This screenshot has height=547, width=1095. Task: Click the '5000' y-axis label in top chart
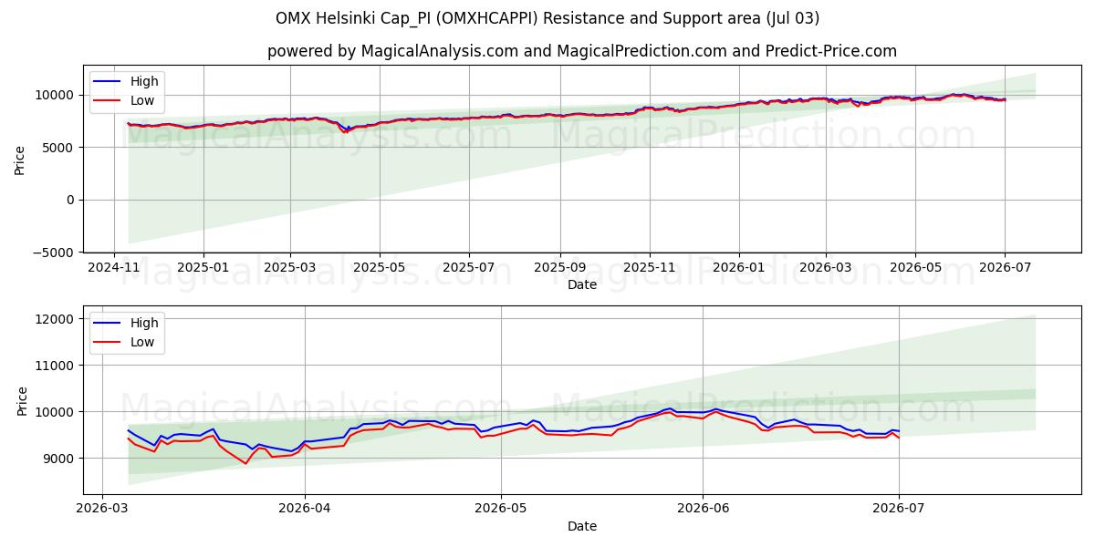[x=59, y=148]
